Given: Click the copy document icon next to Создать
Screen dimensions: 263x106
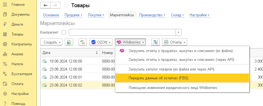Looking at the screenshot, I should pos(69,42).
